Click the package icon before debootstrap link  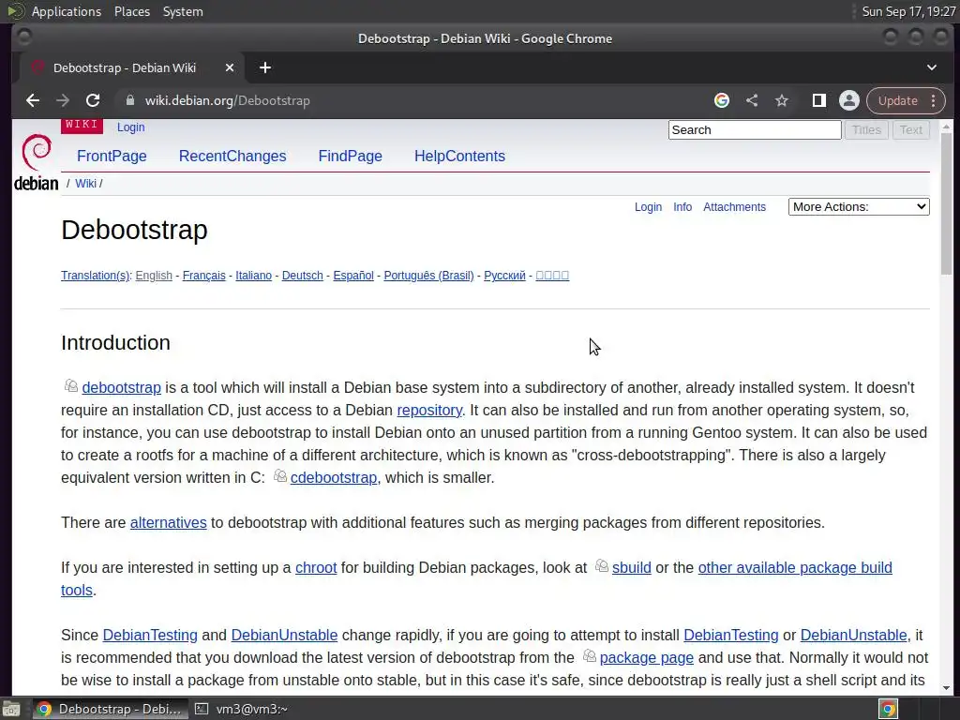(71, 385)
